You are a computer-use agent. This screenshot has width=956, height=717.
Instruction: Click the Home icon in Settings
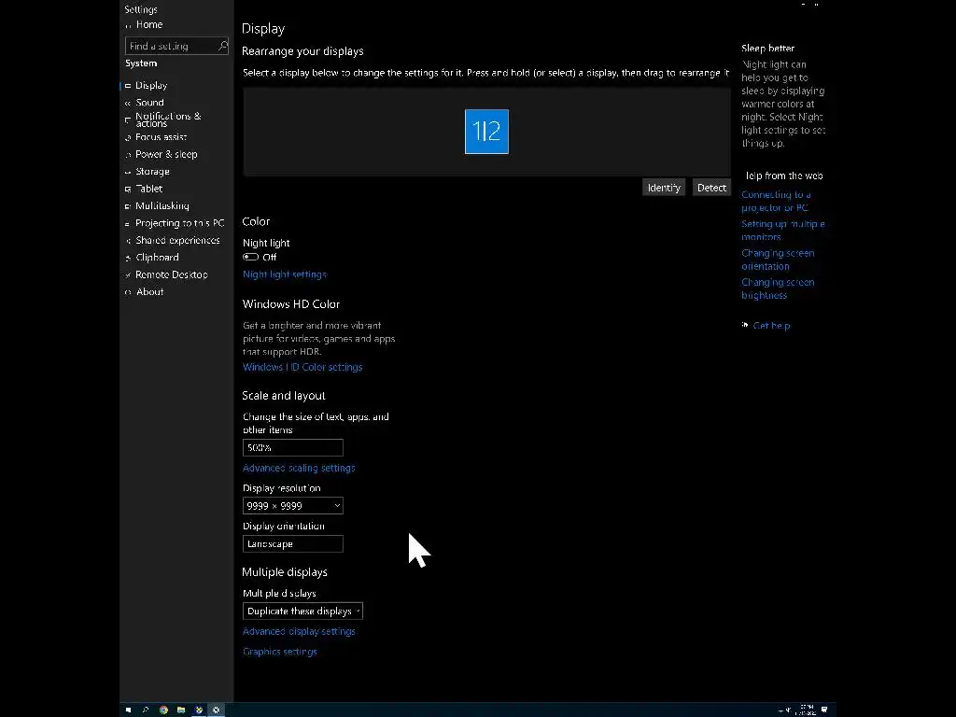coord(128,25)
